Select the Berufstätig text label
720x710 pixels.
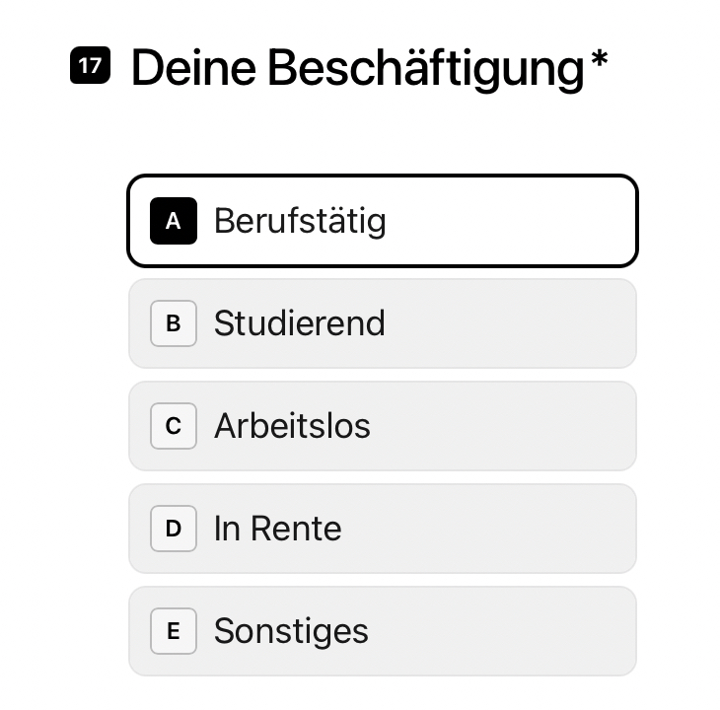coord(300,221)
